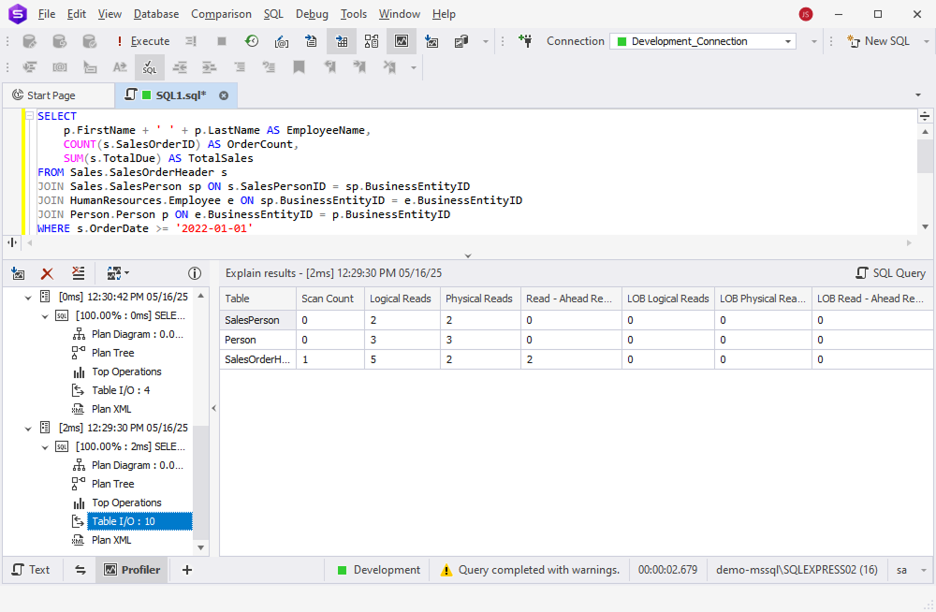Switch to the Text tab at the bottom
The image size is (936, 612).
(32, 569)
